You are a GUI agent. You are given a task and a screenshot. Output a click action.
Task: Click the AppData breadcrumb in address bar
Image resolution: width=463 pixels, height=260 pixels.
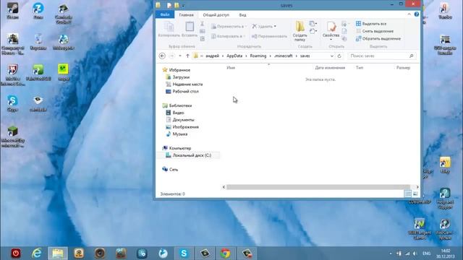coord(234,56)
